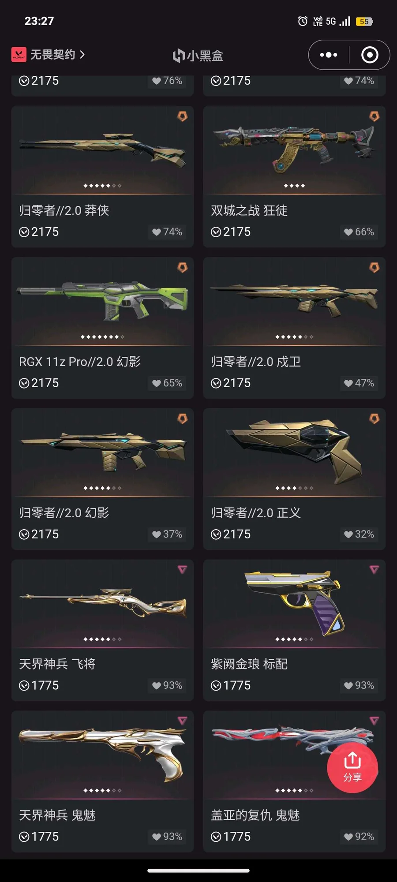This screenshot has height=882, width=397.
Task: Select variant dots under 归零者//2.0 正义
Action: 294,488
